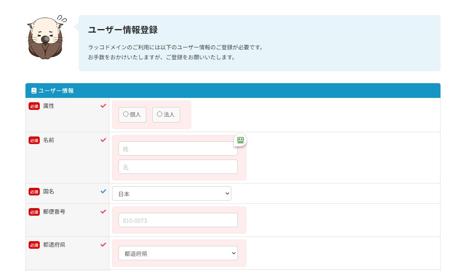The width and height of the screenshot is (458, 271).
Task: Click the otter mascot image
Action: [x=45, y=38]
